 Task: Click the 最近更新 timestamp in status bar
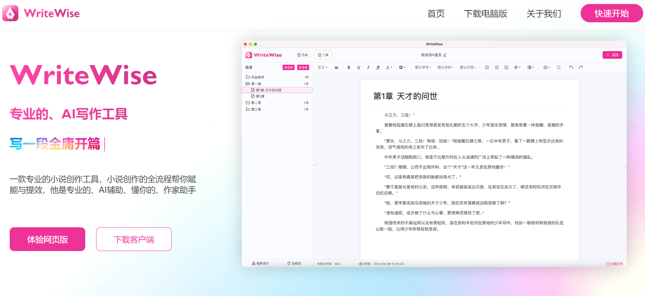381,264
